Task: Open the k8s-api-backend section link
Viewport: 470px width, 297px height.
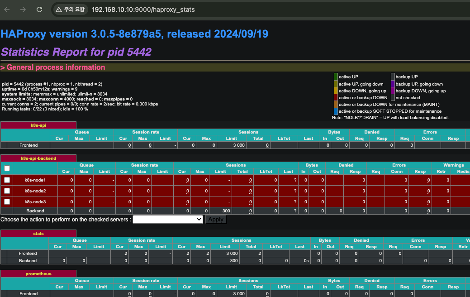Action: (38, 158)
